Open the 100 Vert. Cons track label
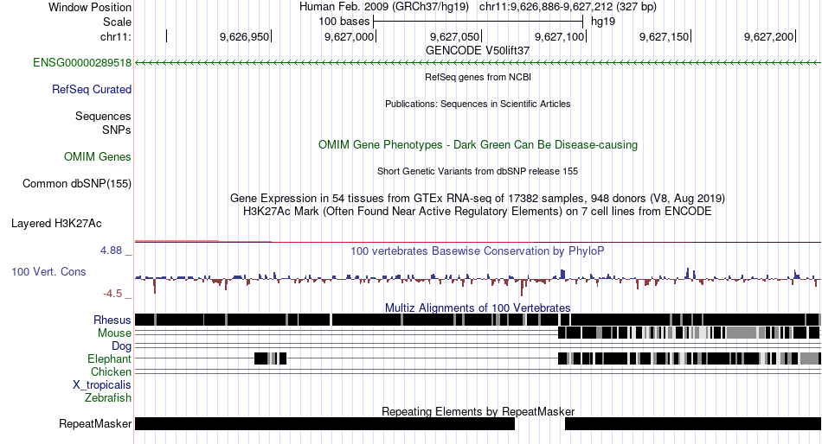The image size is (822, 444). pos(48,272)
